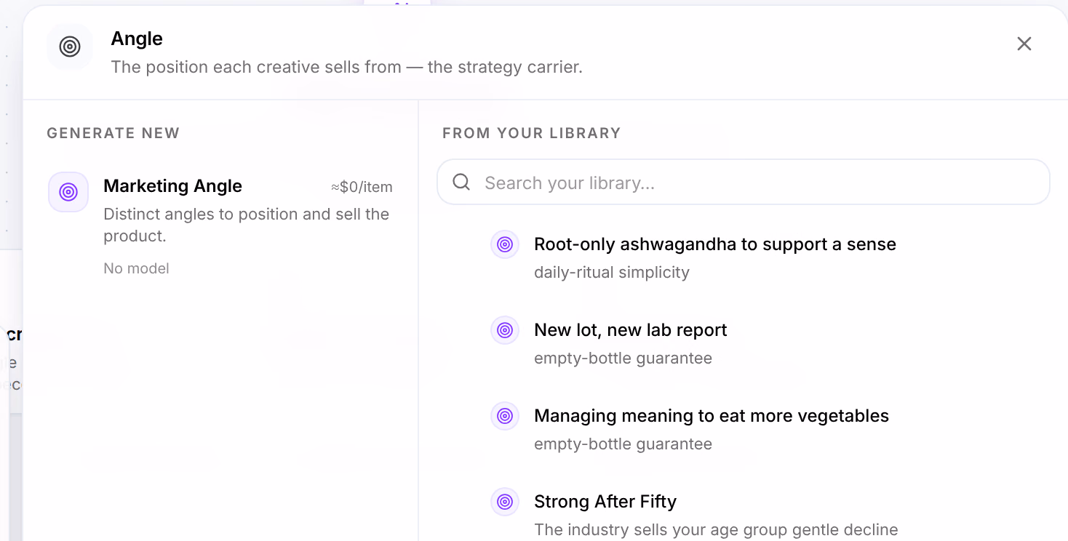Click "empty-bottle guarantee" under New lot, new lab report

(x=623, y=358)
